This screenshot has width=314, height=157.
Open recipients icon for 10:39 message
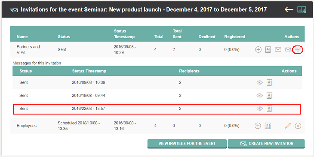tap(270, 82)
